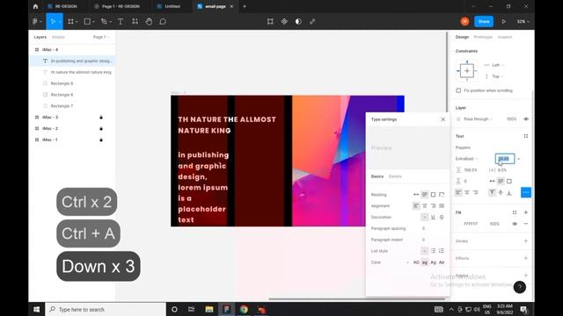This screenshot has height=316, width=563.
Task: Set text align right in Design panel
Action: pyautogui.click(x=475, y=192)
